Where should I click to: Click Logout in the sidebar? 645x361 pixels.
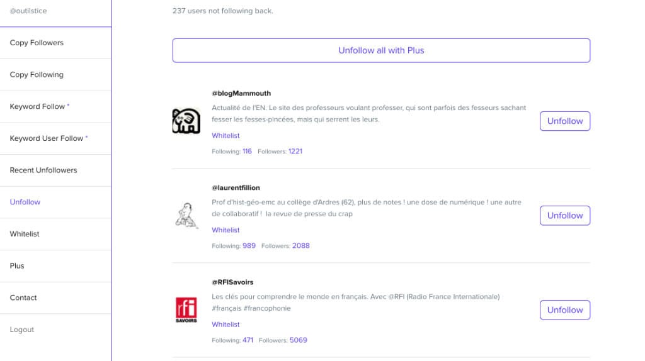point(22,330)
